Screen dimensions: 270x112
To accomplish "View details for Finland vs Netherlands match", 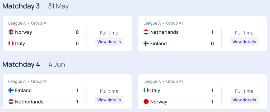I will coord(109,100).
